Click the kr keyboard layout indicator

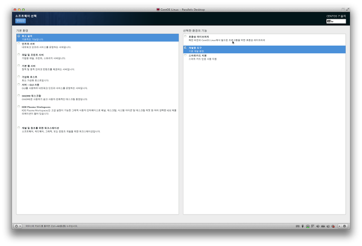point(336,22)
